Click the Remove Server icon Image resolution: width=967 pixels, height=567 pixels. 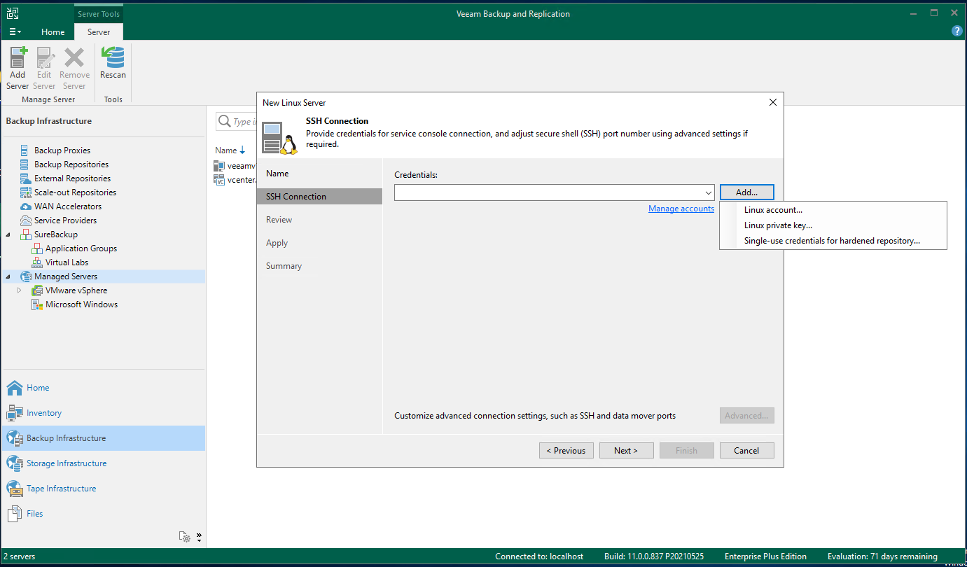pos(74,59)
